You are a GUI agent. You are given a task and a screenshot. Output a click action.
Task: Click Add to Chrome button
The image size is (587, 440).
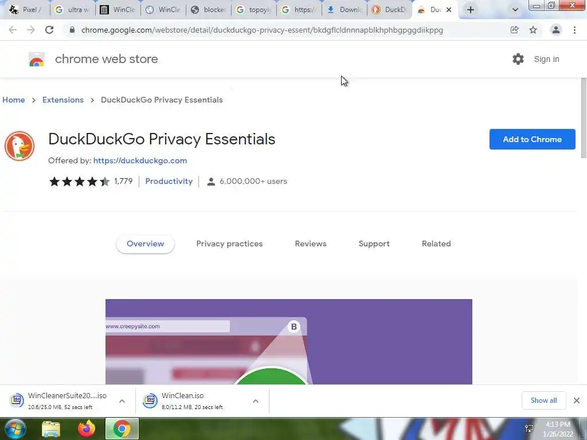click(x=533, y=139)
